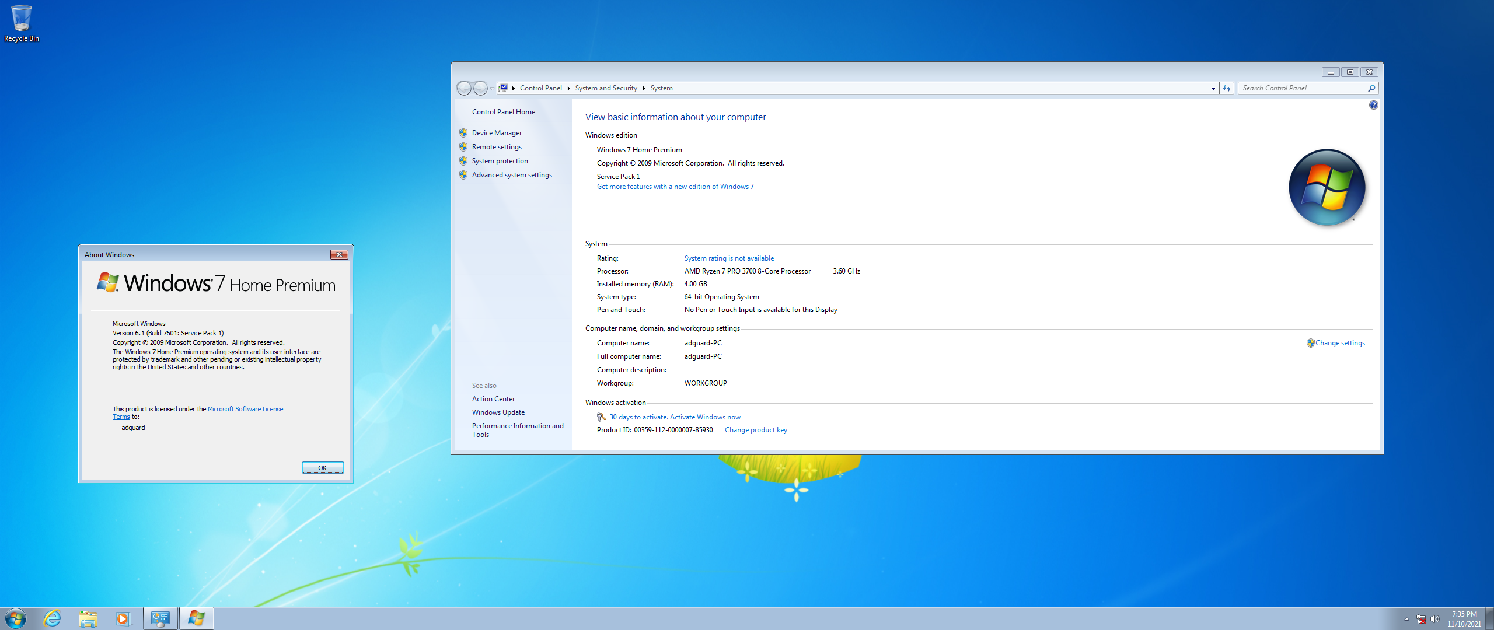1494x630 pixels.
Task: Show hidden tray icons arrow
Action: coord(1406,619)
